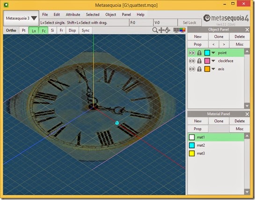Click the cyan swatch of mat2
The height and width of the screenshot is (200, 255).
(192, 145)
